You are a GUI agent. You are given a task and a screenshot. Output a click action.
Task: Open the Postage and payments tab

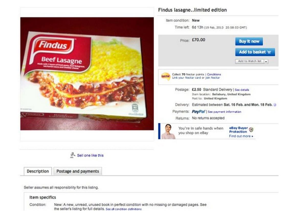point(78,171)
